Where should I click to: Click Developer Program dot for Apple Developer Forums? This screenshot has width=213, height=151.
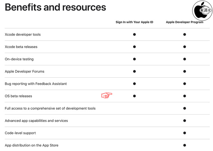point(184,71)
